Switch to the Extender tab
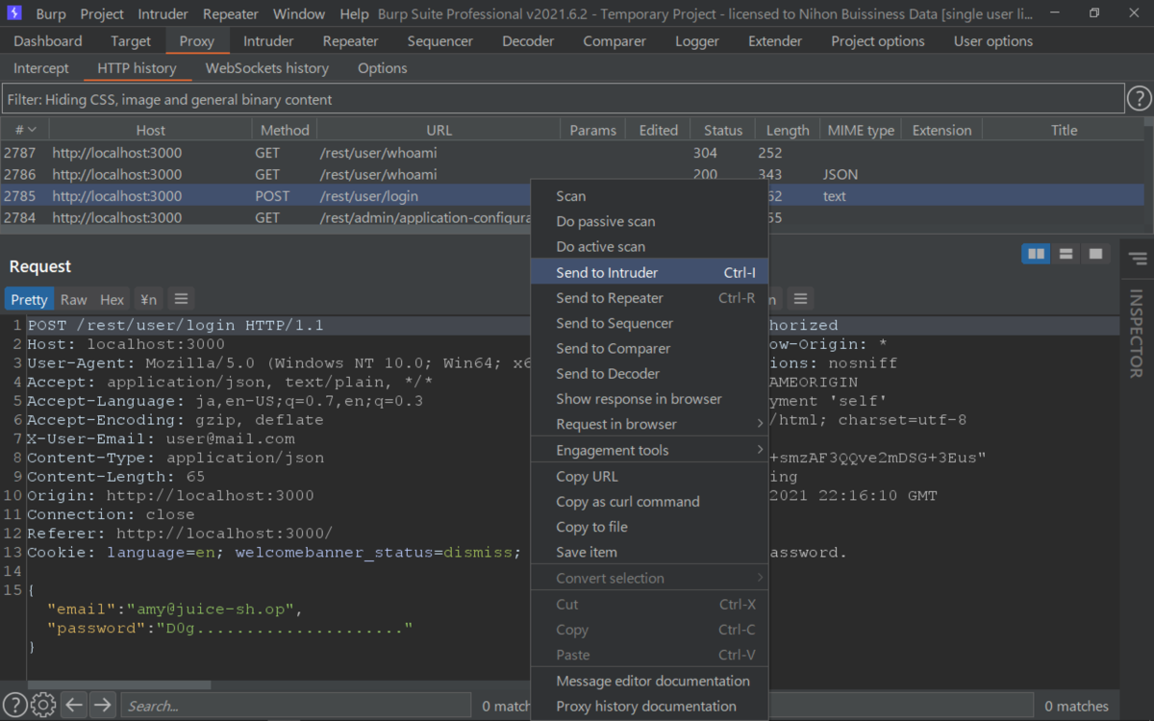Image resolution: width=1154 pixels, height=721 pixels. (x=775, y=41)
